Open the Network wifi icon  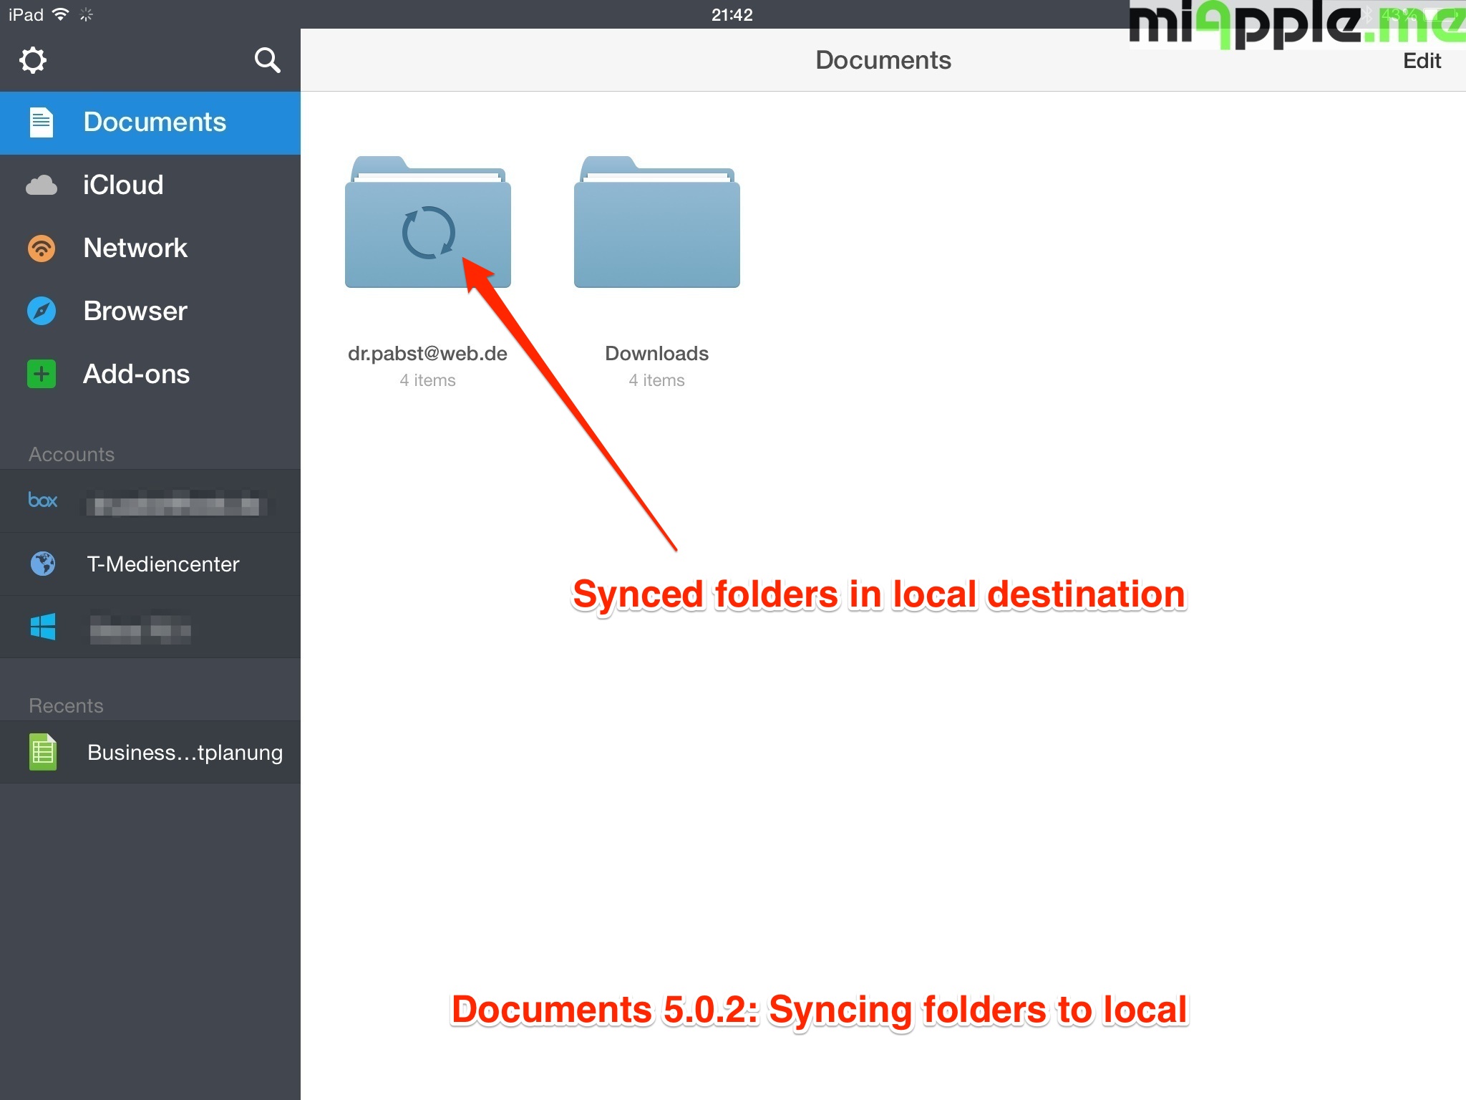(x=42, y=249)
